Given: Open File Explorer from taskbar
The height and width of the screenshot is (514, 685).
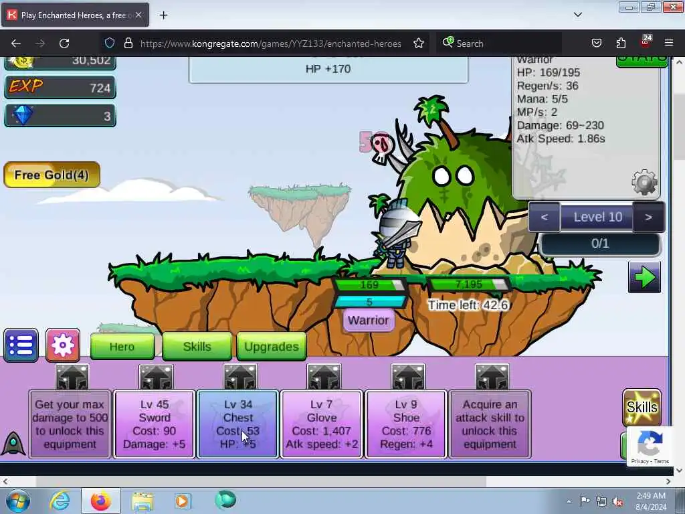Looking at the screenshot, I should point(143,502).
